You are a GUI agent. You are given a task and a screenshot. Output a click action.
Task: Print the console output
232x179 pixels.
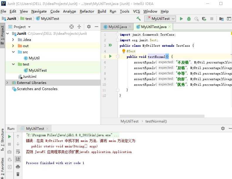coord(18,167)
